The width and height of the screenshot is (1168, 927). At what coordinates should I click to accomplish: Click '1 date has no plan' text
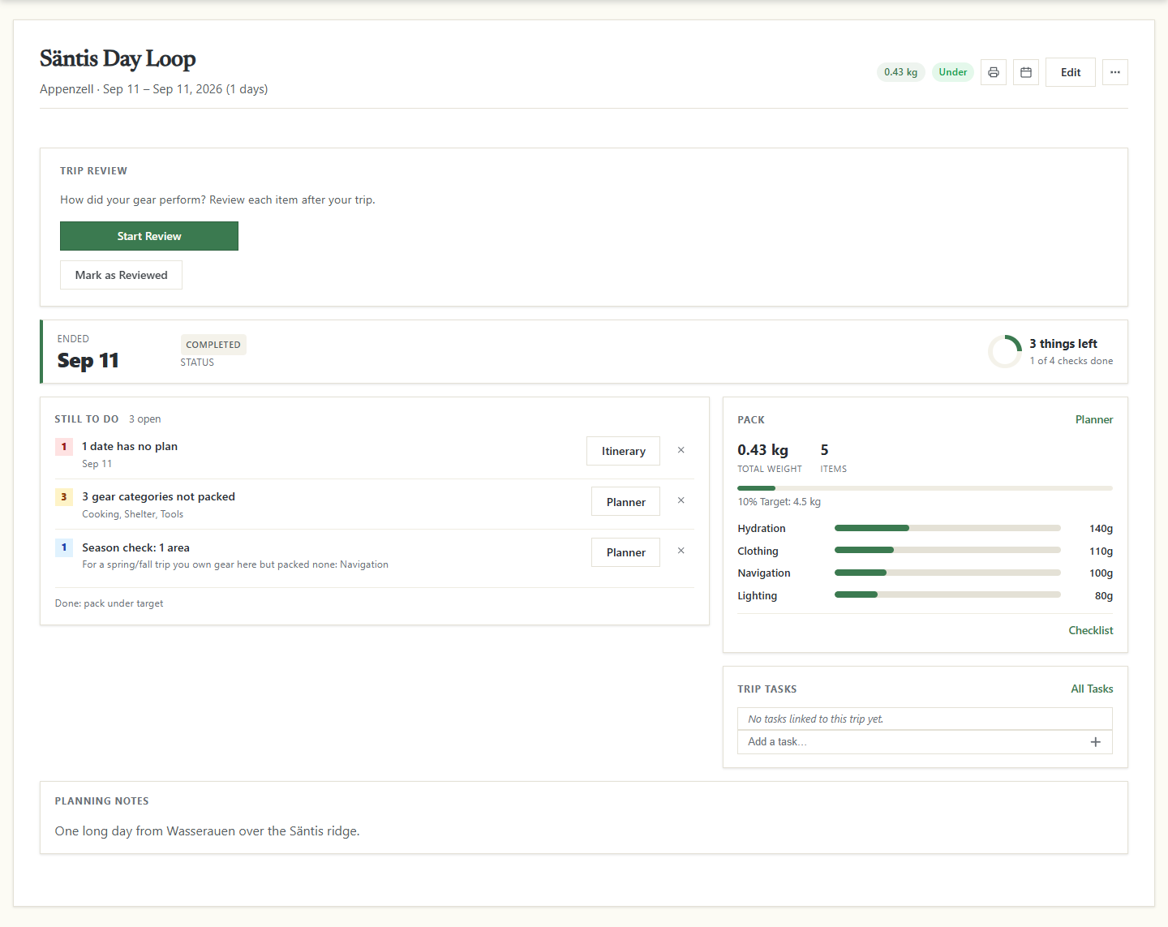point(130,446)
